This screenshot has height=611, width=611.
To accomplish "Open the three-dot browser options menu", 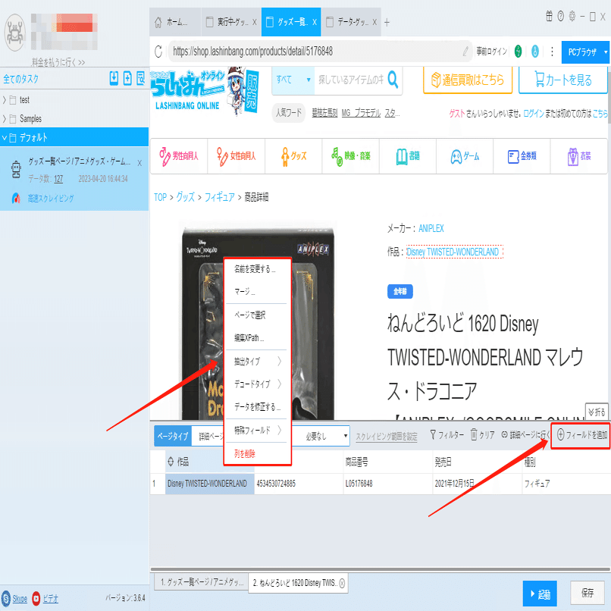I will [x=552, y=52].
